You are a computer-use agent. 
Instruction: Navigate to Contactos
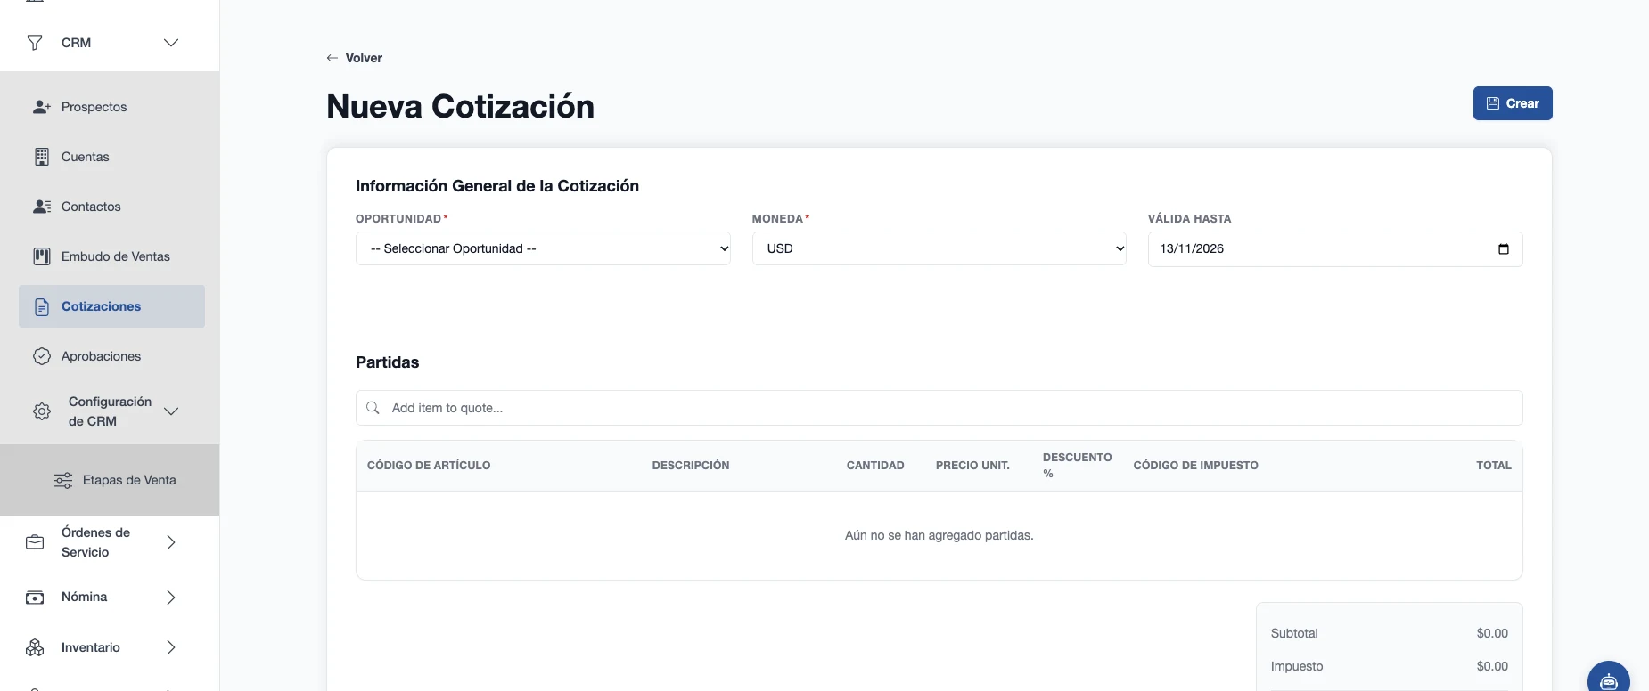coord(111,207)
